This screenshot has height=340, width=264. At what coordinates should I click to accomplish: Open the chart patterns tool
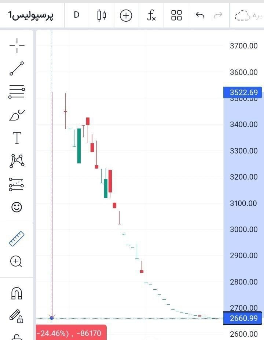[x=17, y=161]
